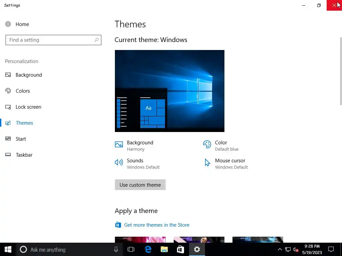The image size is (342, 256).
Task: Click the Ask me anything search box
Action: [69, 249]
